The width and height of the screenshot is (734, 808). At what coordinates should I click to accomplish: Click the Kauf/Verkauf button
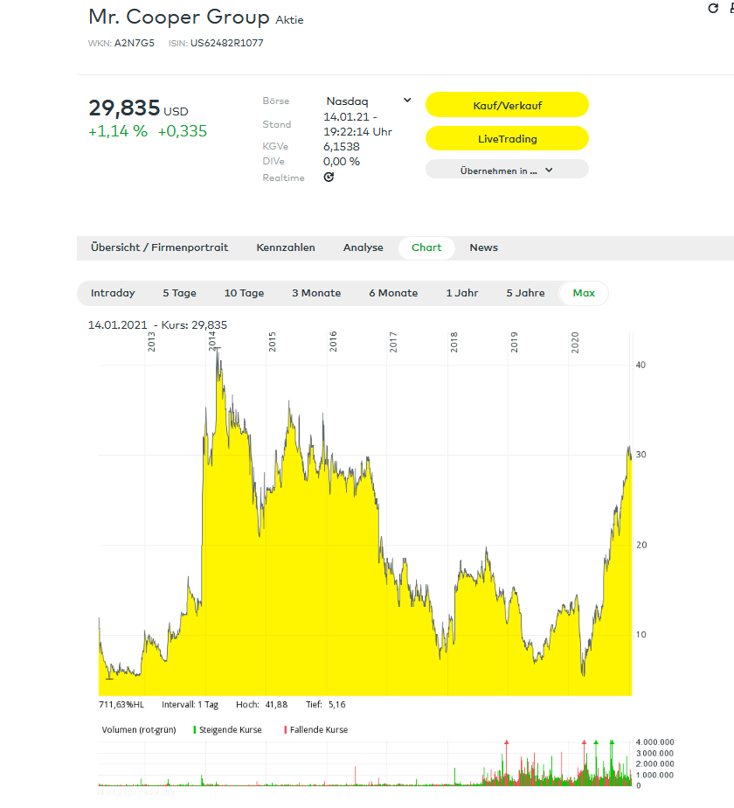[507, 105]
